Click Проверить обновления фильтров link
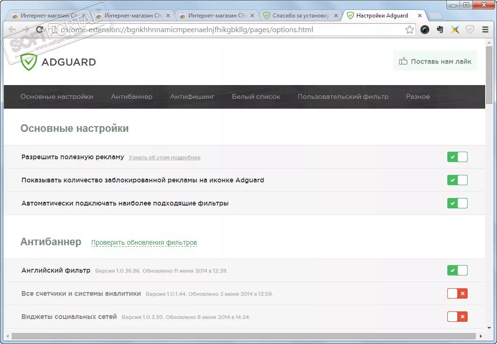The height and width of the screenshot is (344, 497). click(x=144, y=242)
